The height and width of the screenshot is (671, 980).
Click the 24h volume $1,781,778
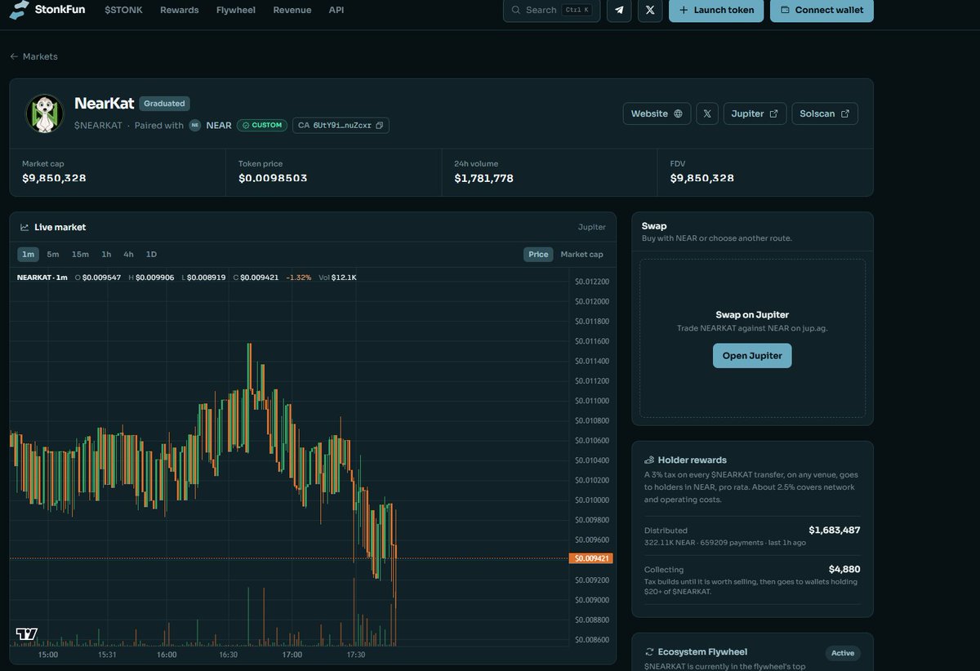483,178
